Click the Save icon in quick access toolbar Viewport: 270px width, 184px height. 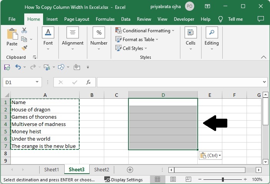point(7,67)
